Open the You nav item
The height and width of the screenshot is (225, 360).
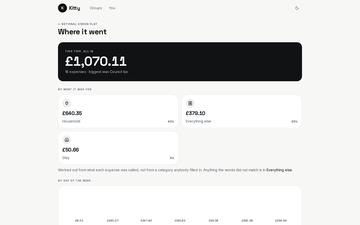[112, 8]
